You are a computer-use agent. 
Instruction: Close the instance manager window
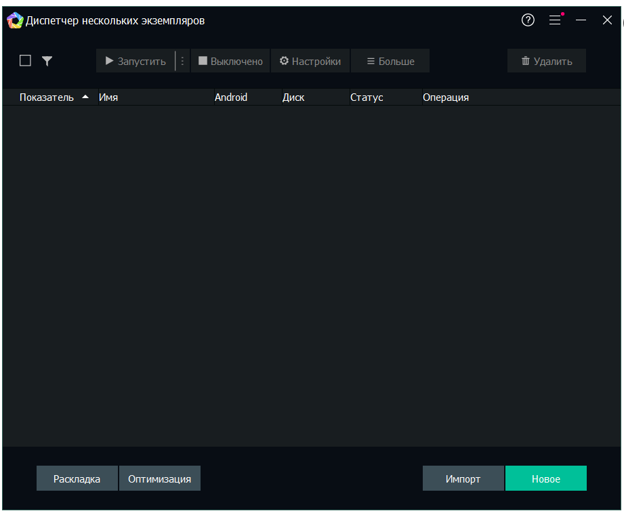click(x=607, y=20)
